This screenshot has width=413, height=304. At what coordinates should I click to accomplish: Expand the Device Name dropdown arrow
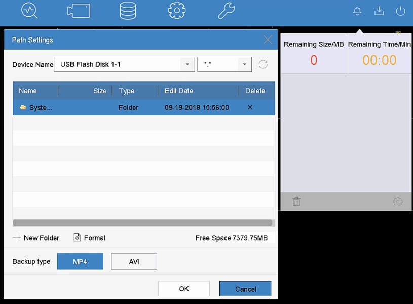(x=187, y=64)
